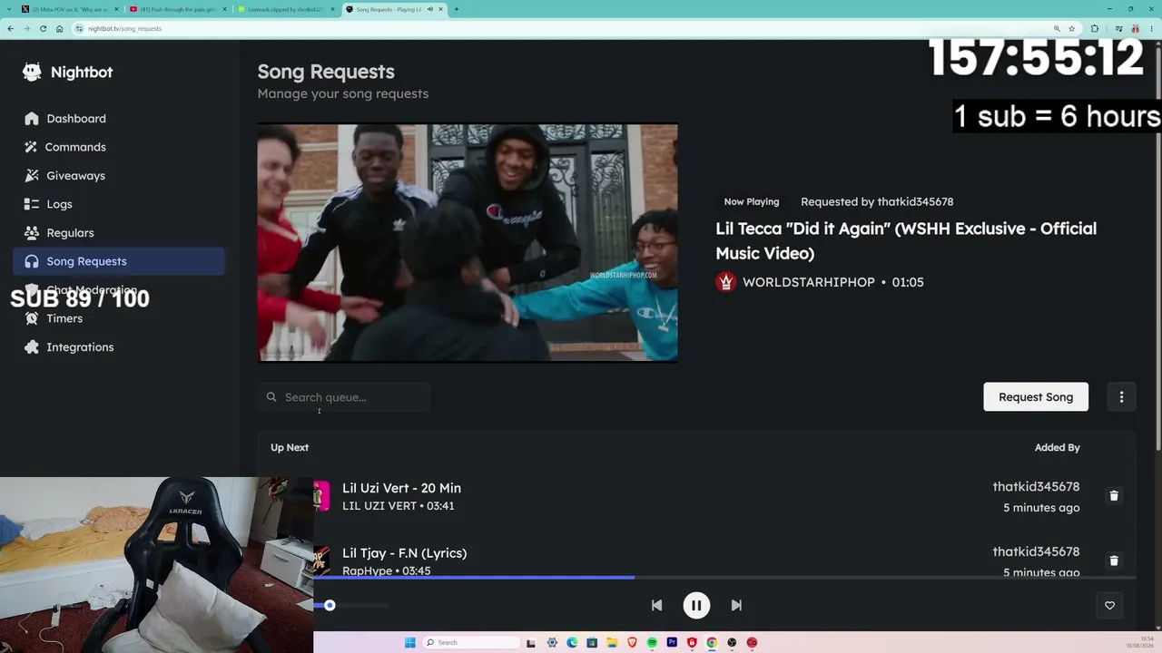Close the Song Requests browser tab
The width and height of the screenshot is (1162, 653).
click(439, 9)
